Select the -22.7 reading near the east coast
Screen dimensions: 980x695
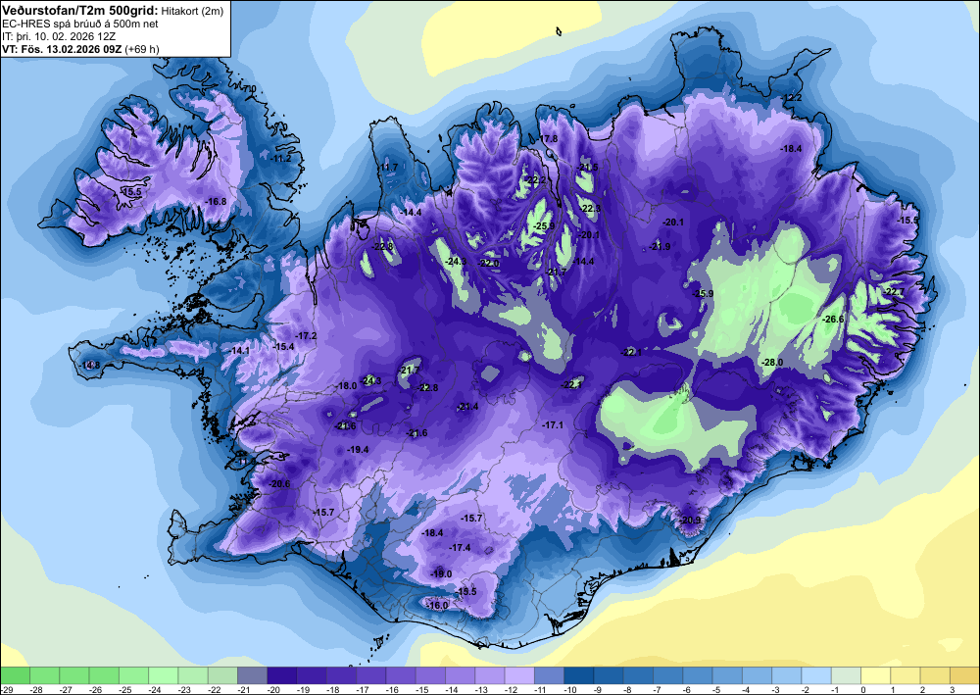(x=893, y=292)
